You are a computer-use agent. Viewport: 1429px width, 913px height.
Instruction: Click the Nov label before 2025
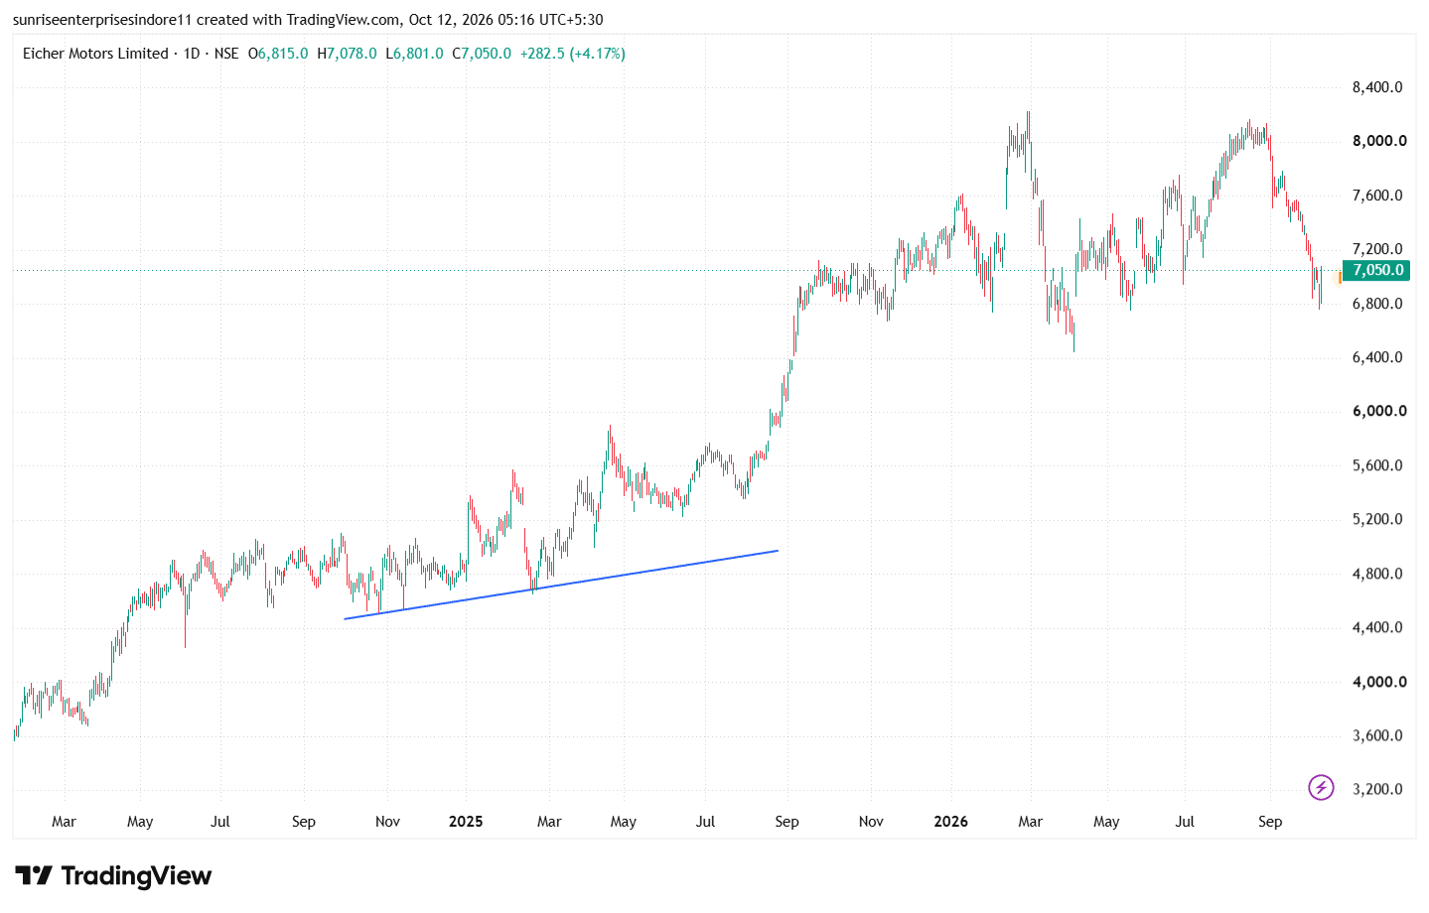387,822
